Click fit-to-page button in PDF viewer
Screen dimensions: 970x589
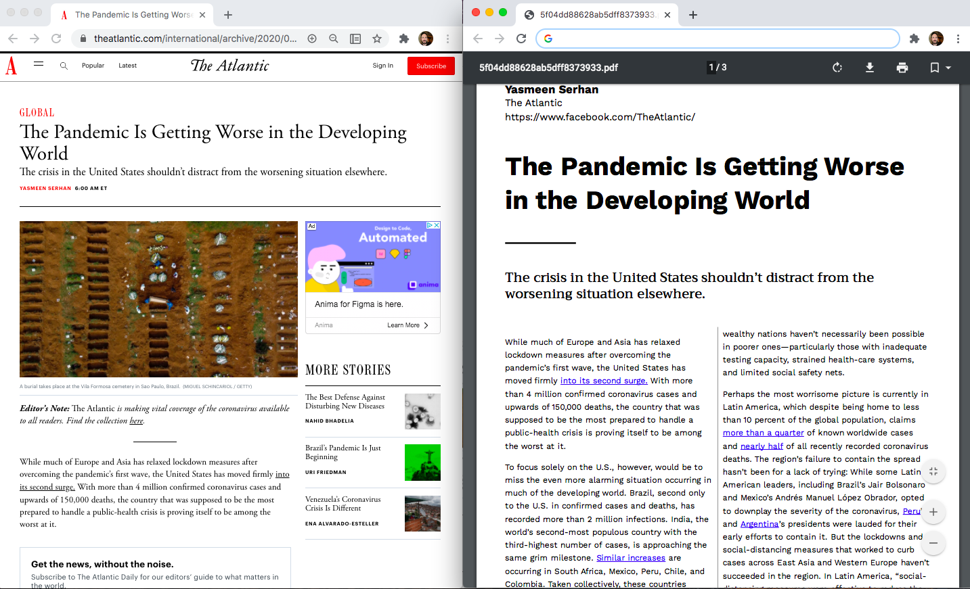tap(933, 471)
